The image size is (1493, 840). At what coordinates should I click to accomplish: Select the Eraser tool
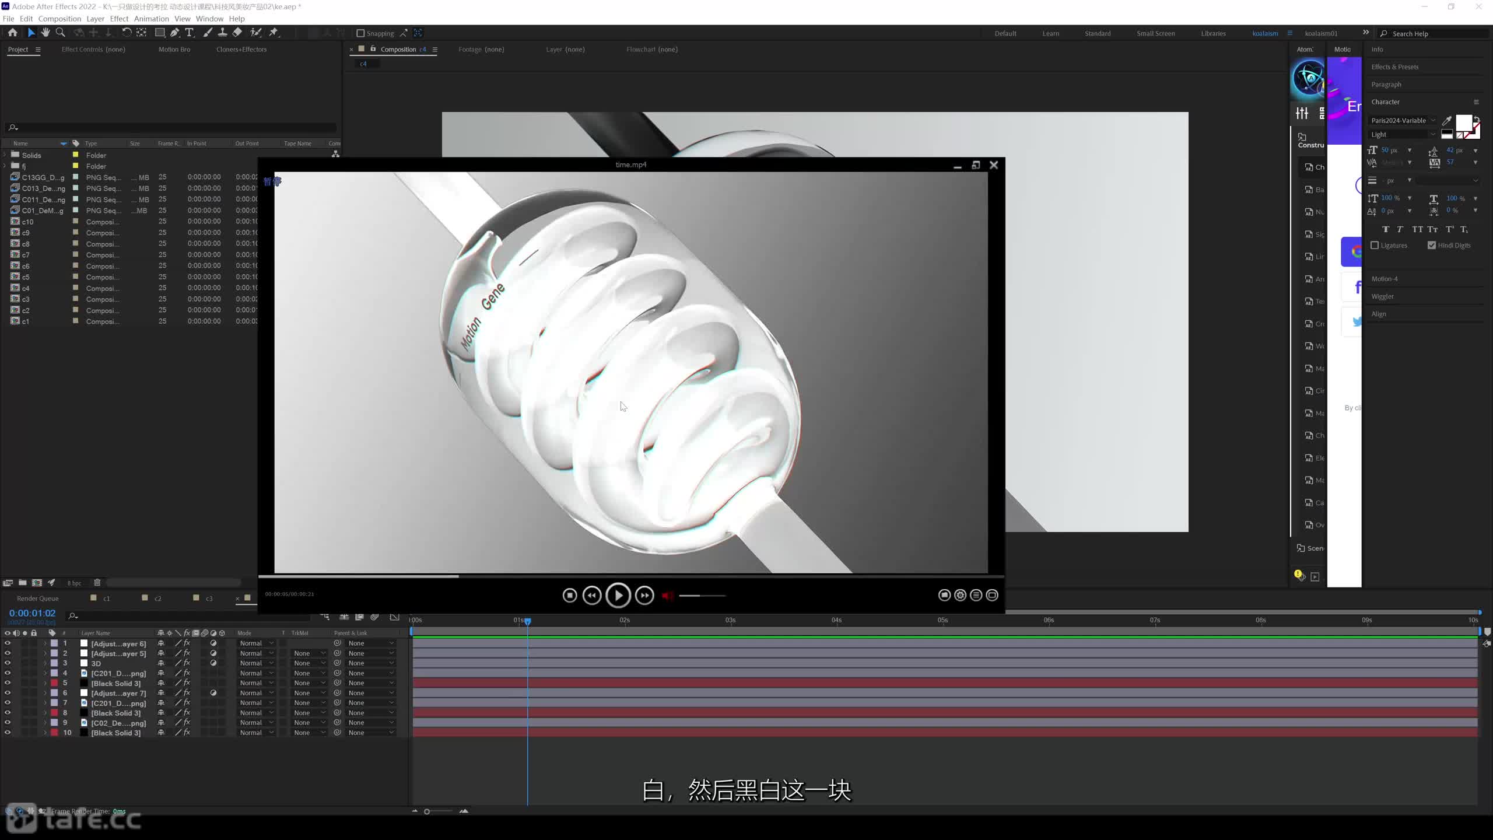[237, 33]
